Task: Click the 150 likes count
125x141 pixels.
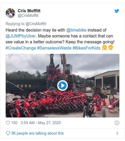Action: tap(14, 123)
